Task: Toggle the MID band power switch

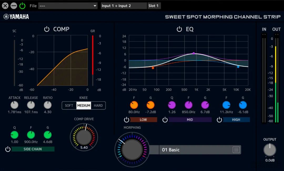Action: tap(165, 120)
